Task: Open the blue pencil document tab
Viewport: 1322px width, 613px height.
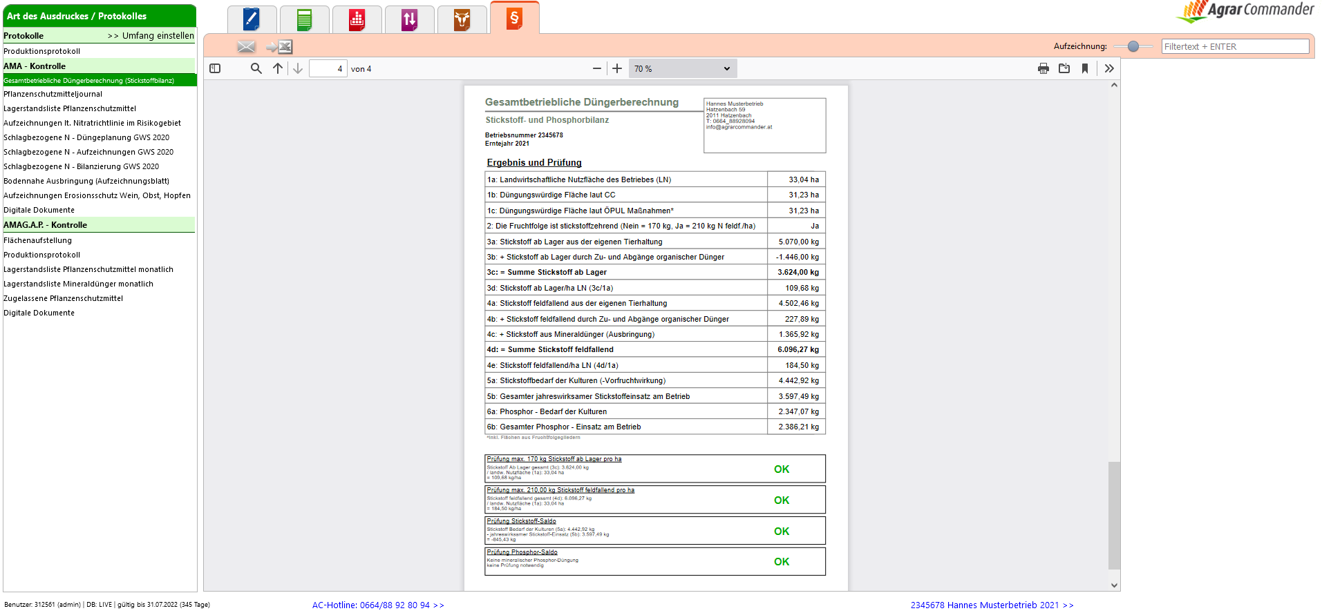Action: [252, 19]
